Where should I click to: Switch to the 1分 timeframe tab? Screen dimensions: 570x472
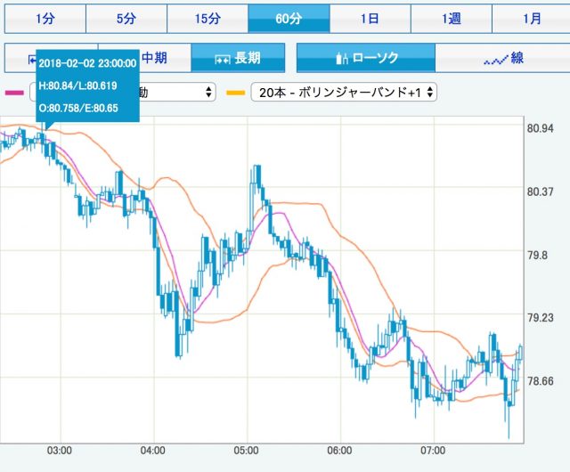[45, 18]
